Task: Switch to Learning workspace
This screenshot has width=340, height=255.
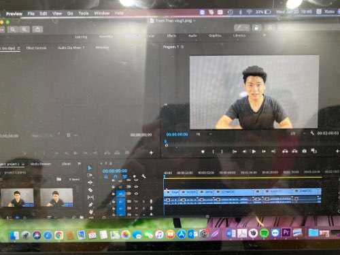Action: tap(81, 37)
